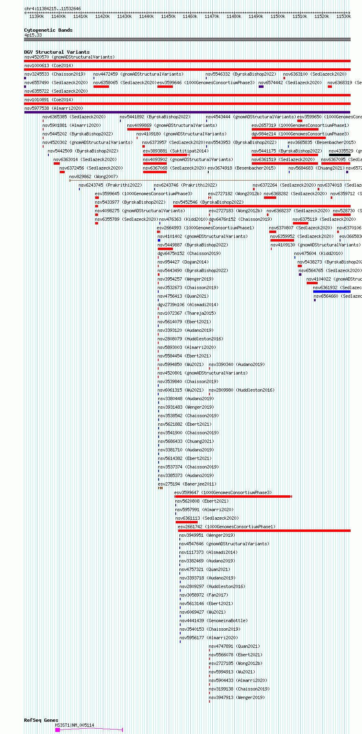Viewport: 362px width, 734px height.
Task: Click nsv4101402 gnomADStructuralVariants label
Action: click(203, 236)
